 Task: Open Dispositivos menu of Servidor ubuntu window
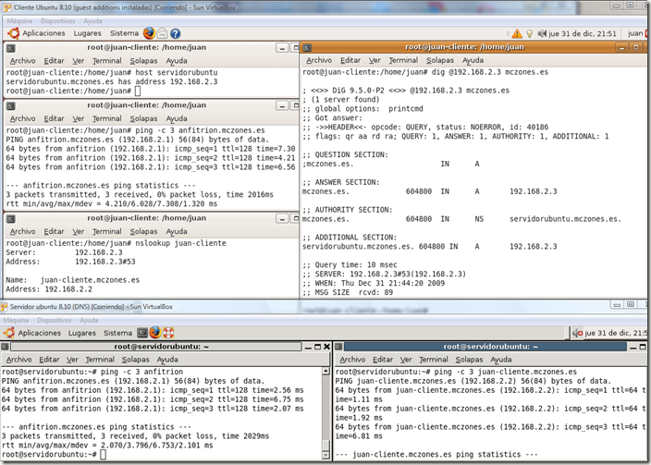coord(54,320)
